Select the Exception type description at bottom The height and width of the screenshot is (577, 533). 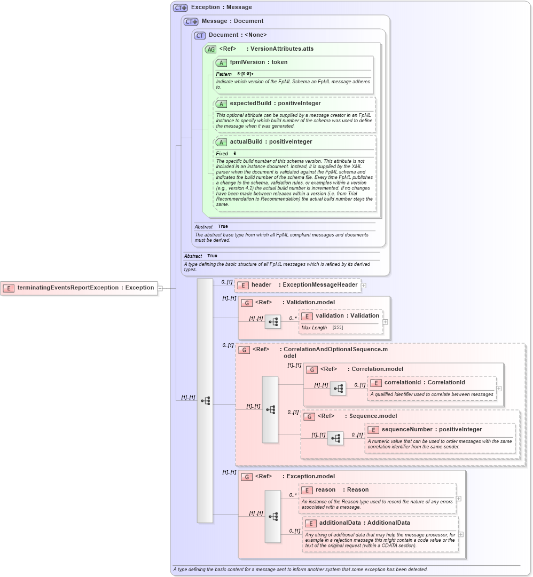pos(300,570)
